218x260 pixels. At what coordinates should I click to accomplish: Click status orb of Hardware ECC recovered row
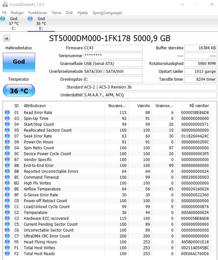[x=7, y=219]
